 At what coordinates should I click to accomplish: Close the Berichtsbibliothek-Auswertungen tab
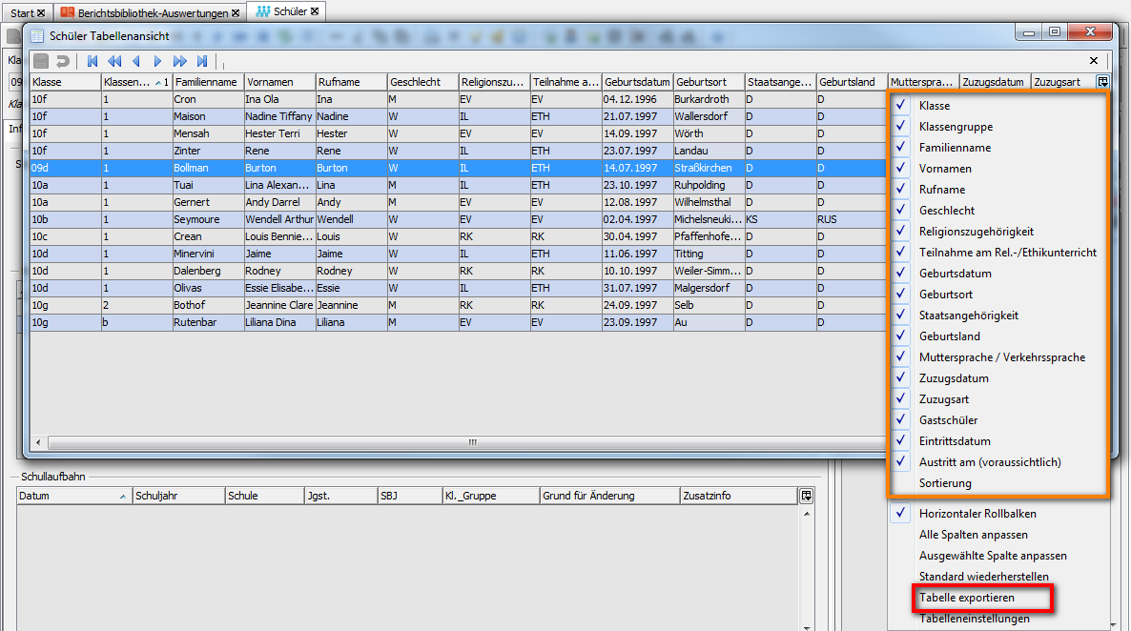(236, 13)
